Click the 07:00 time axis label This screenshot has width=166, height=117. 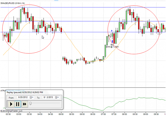[x=103, y=114]
